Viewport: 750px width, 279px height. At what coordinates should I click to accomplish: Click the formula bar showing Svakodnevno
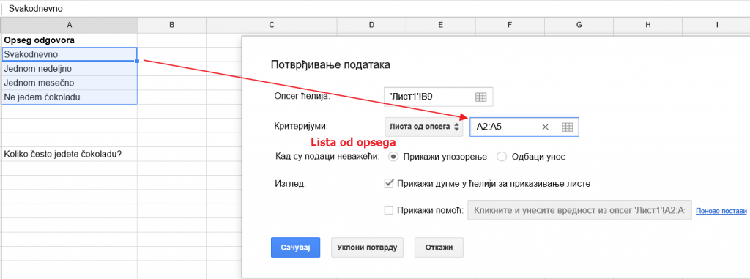[375, 9]
